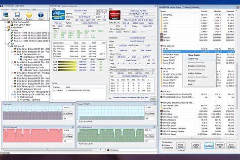Click the Minimize All button
The image size is (240, 160).
click(220, 146)
